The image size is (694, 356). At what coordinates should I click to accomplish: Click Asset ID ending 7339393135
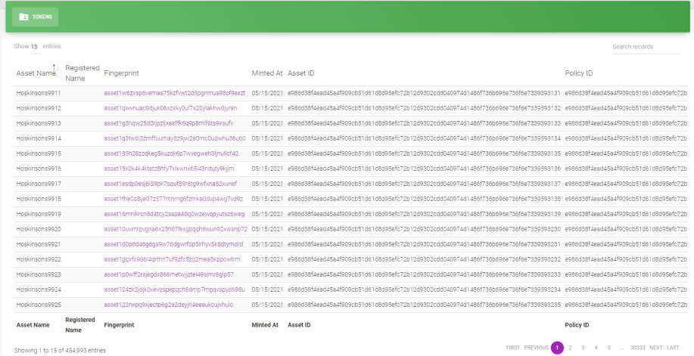coord(424,153)
